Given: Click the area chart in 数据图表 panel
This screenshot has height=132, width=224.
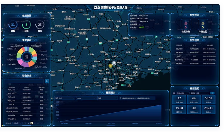Looking at the screenshot, I should pyautogui.click(x=111, y=114).
